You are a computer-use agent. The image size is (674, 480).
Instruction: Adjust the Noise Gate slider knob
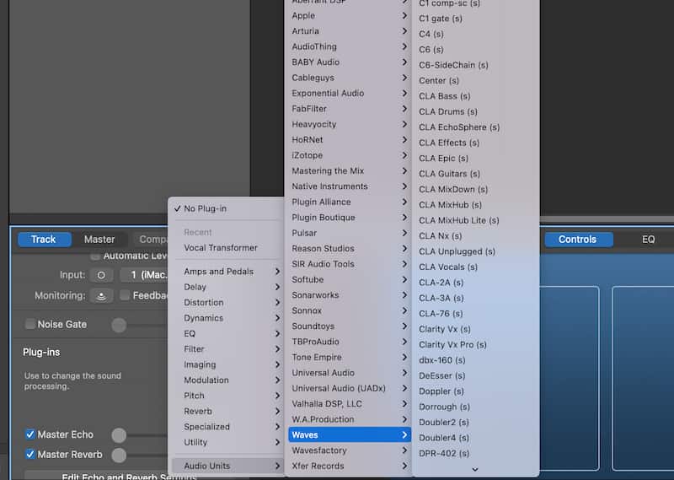coord(119,325)
